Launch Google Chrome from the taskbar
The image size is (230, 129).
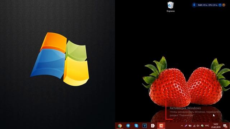tap(120, 126)
